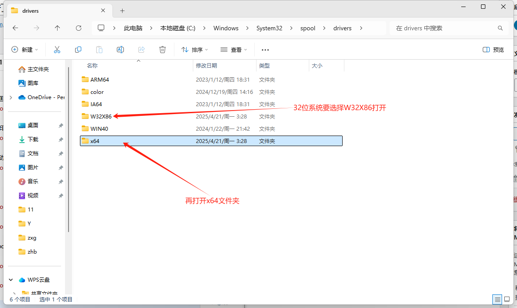This screenshot has width=517, height=308.
Task: Click System32 breadcrumb in address bar
Action: [269, 29]
